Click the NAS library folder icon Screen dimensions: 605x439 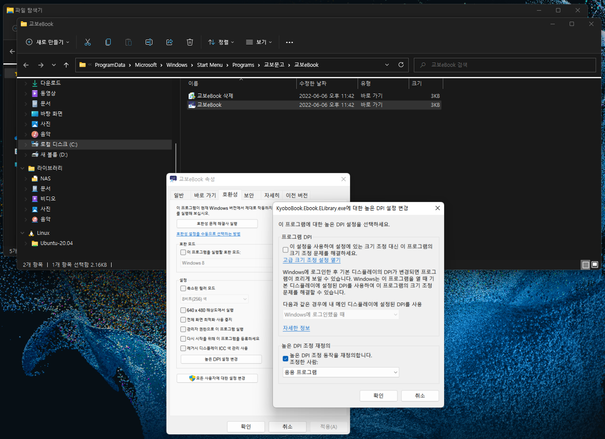tap(35, 179)
